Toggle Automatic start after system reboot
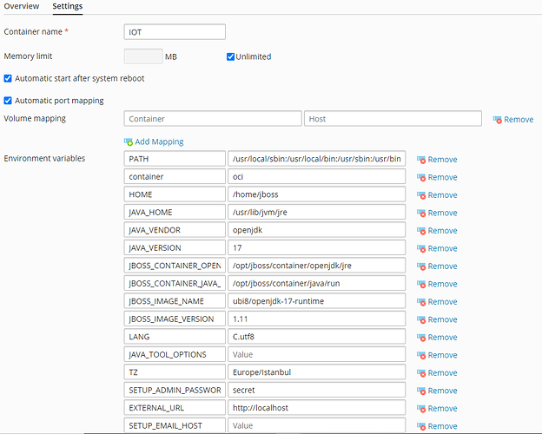Viewport: 542px width, 434px height. click(x=8, y=78)
